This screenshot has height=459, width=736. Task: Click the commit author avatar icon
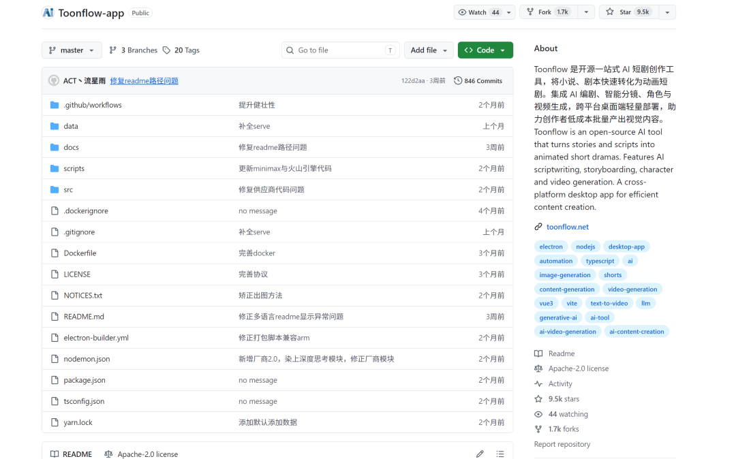(x=54, y=80)
